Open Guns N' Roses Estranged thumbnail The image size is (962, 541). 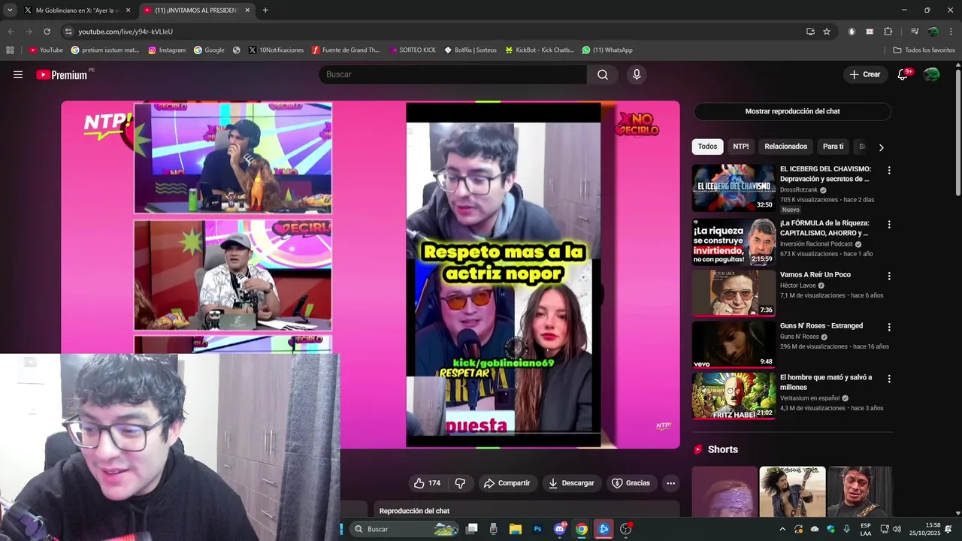point(734,344)
